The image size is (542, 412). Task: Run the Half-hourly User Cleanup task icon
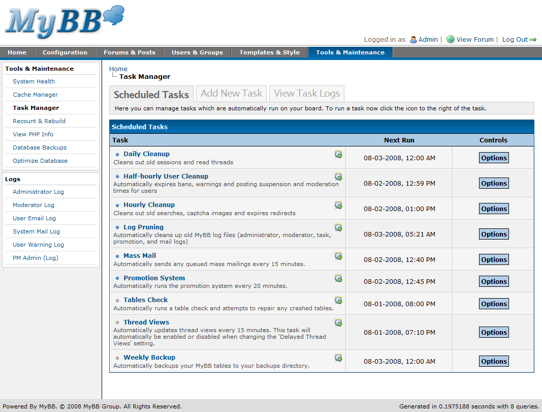tap(338, 176)
